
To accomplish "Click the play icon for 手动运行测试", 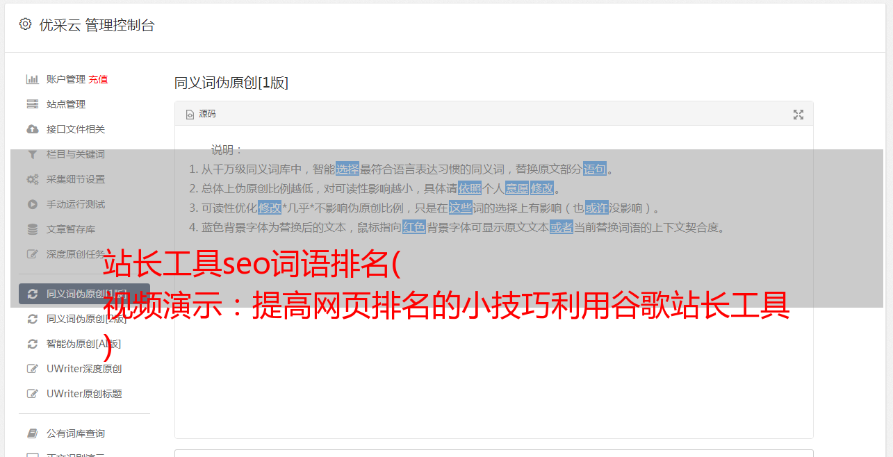I will click(x=32, y=204).
